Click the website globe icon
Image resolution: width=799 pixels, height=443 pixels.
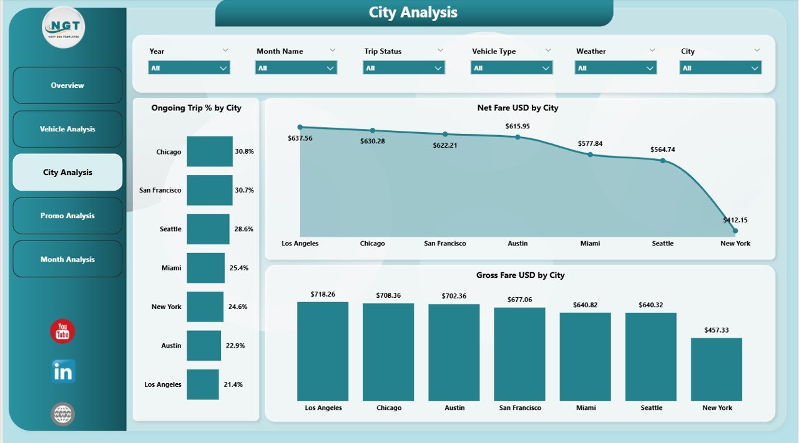pos(62,413)
